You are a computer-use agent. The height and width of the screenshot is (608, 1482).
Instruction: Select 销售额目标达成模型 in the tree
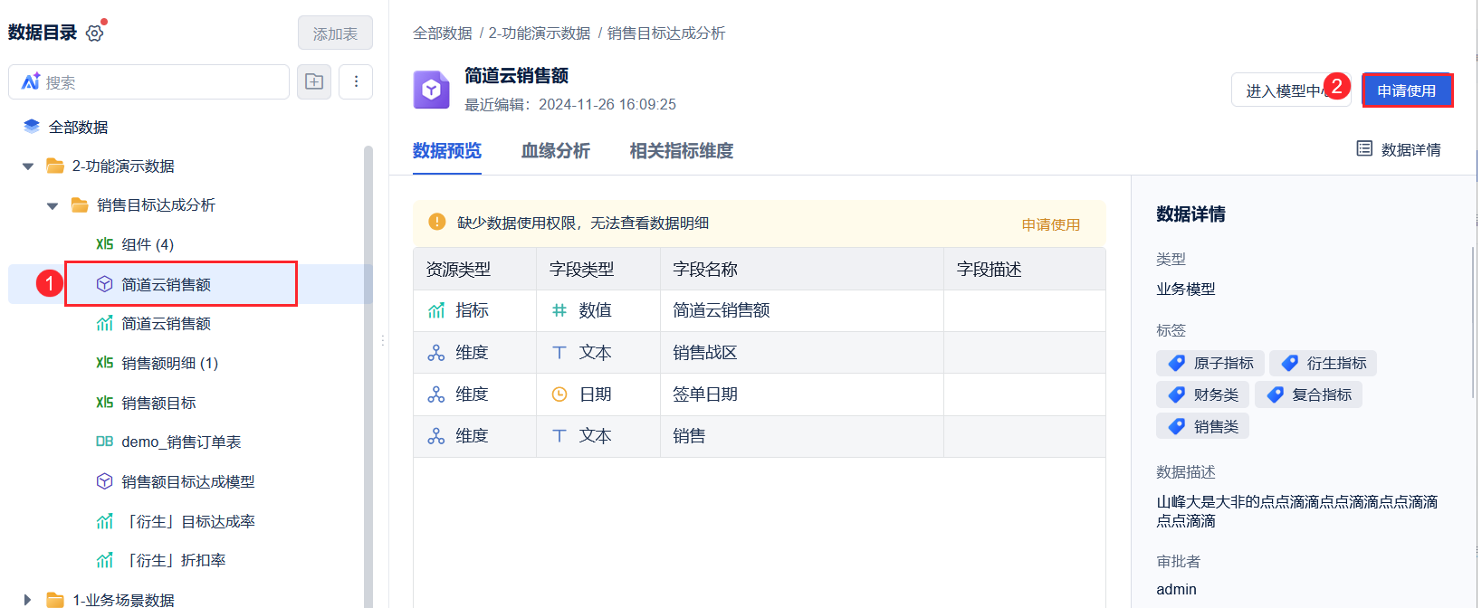tap(187, 482)
